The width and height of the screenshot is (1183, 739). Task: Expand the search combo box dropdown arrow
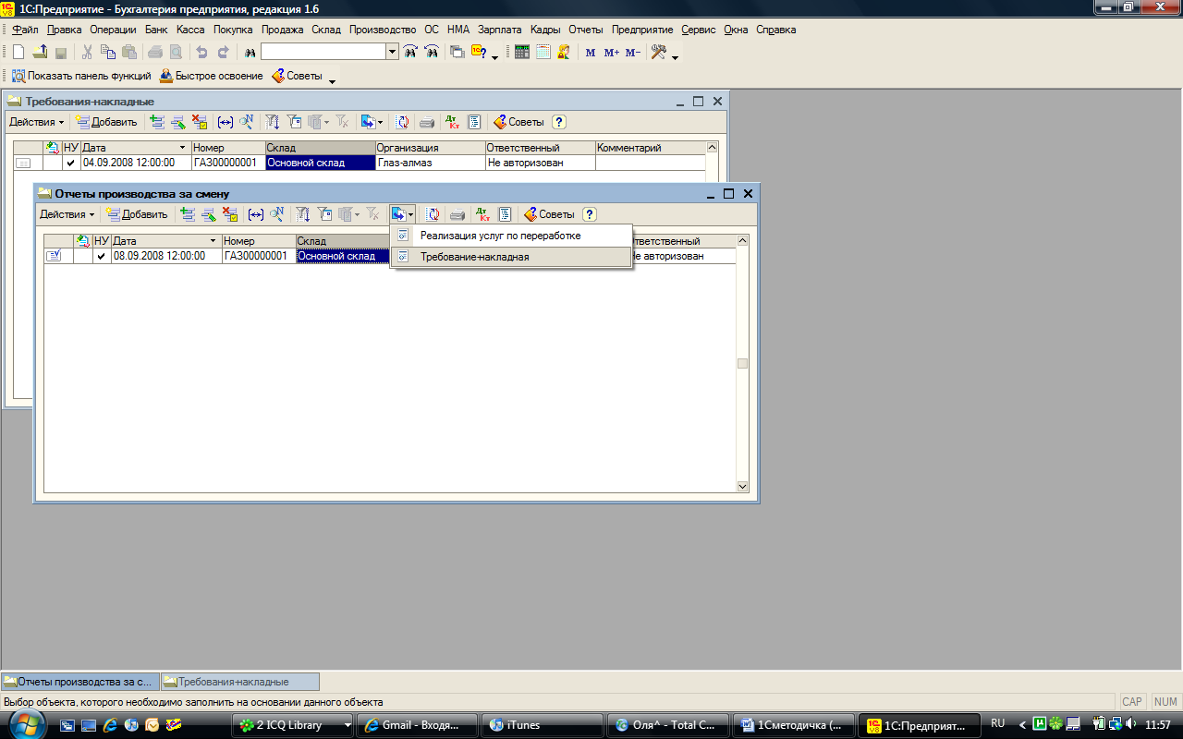[x=392, y=53]
